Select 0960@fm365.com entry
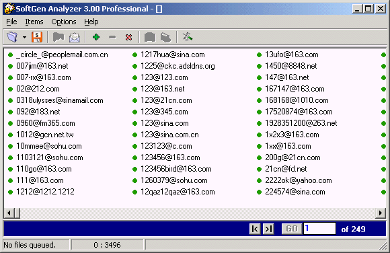Viewport: 390px width, 253px height. (x=46, y=123)
